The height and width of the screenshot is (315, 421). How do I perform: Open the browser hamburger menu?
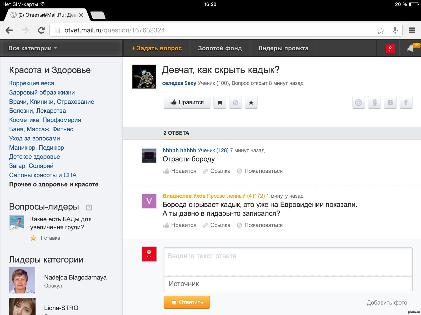[x=412, y=30]
